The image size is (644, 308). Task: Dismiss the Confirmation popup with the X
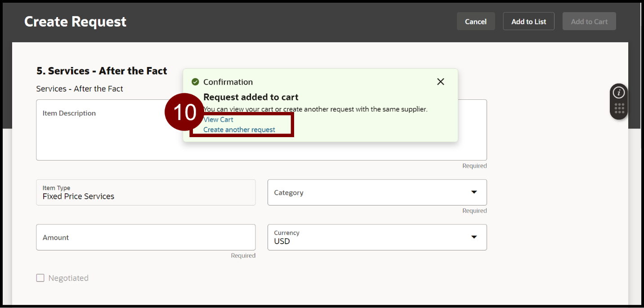pyautogui.click(x=440, y=81)
